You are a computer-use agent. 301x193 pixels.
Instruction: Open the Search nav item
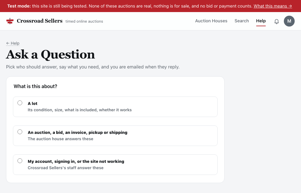pos(241,21)
